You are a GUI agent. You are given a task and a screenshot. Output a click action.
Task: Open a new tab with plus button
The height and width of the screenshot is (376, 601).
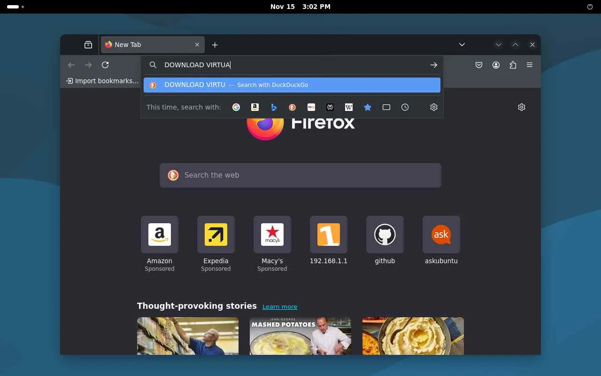coord(215,45)
